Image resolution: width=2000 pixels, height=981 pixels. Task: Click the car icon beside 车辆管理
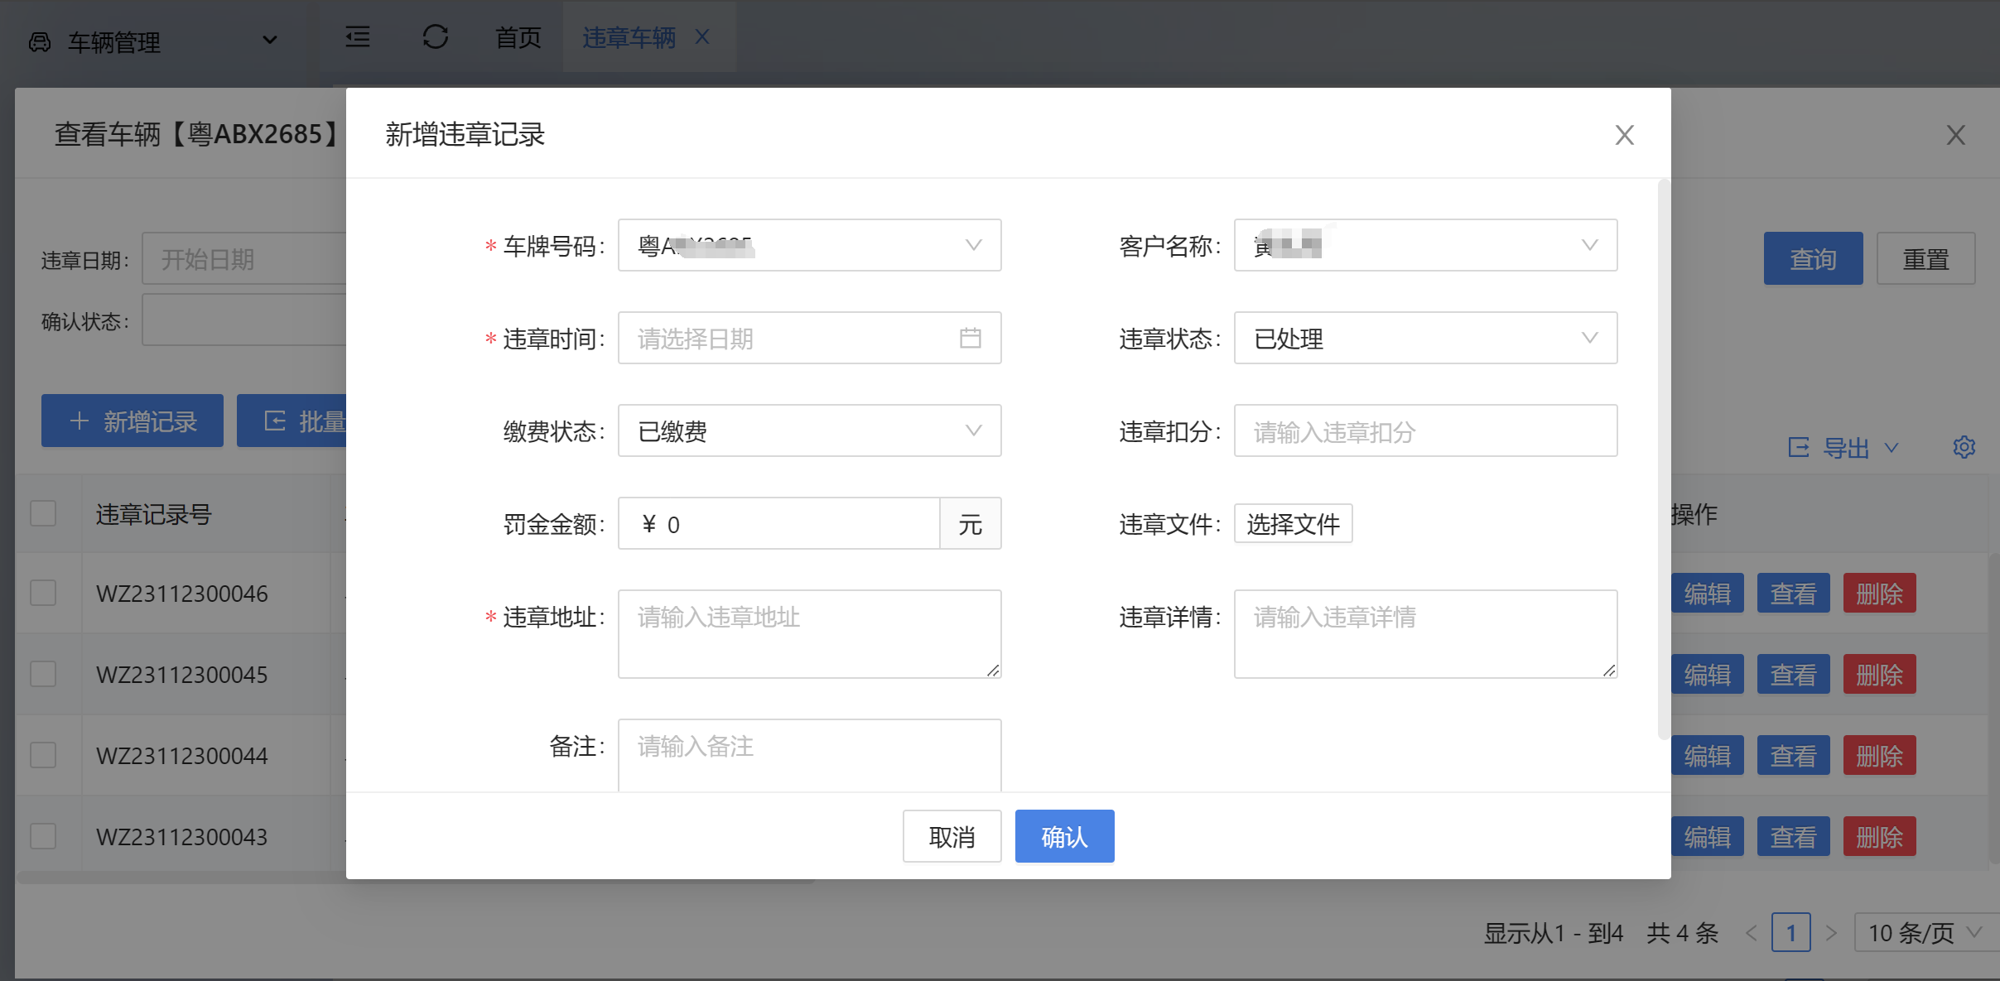click(x=40, y=41)
